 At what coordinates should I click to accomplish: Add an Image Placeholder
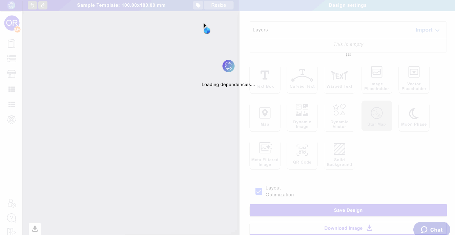click(376, 79)
